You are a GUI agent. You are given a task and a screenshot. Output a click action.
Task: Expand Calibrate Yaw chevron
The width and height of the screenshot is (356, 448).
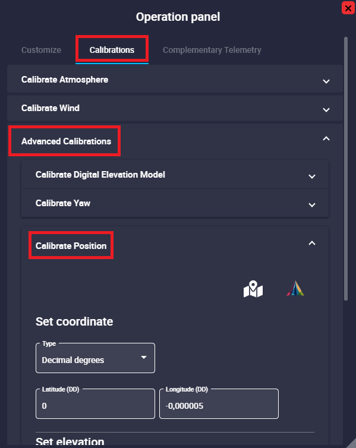(311, 205)
